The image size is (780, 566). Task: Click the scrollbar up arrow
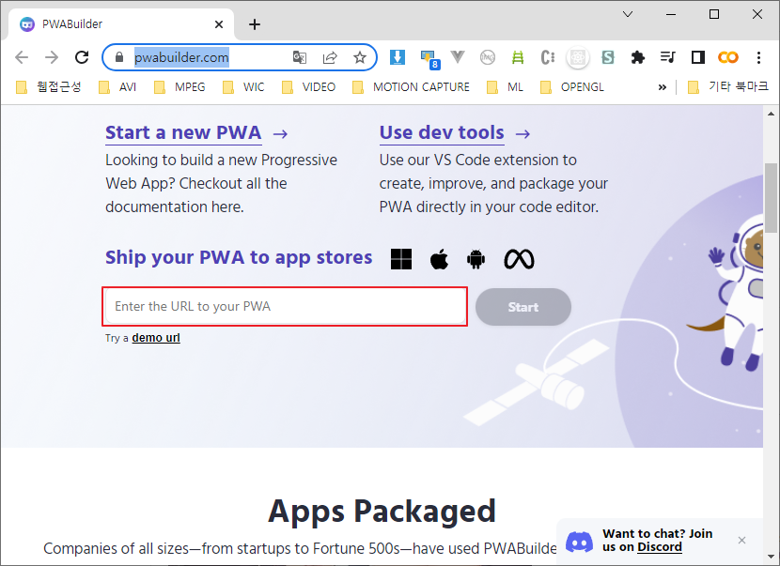(771, 114)
